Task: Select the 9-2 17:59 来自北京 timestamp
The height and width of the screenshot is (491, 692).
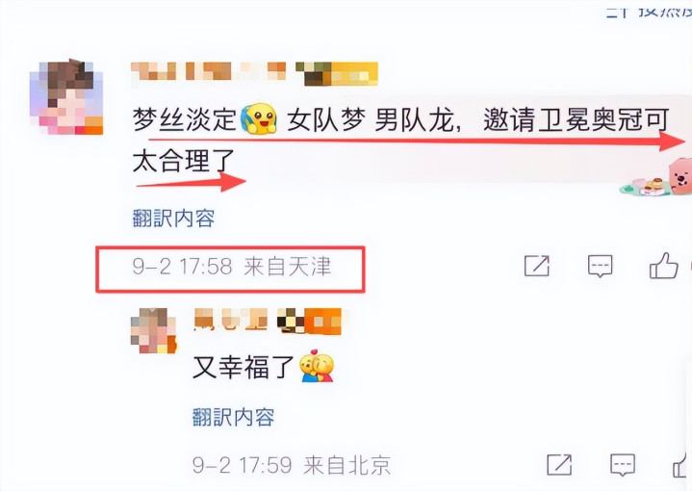Action: click(x=292, y=465)
